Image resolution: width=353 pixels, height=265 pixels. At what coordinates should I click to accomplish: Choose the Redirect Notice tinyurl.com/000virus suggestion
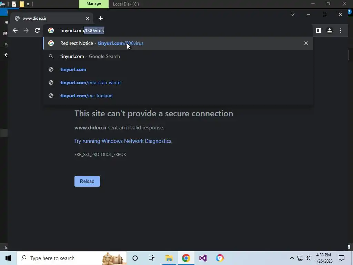tap(178, 43)
